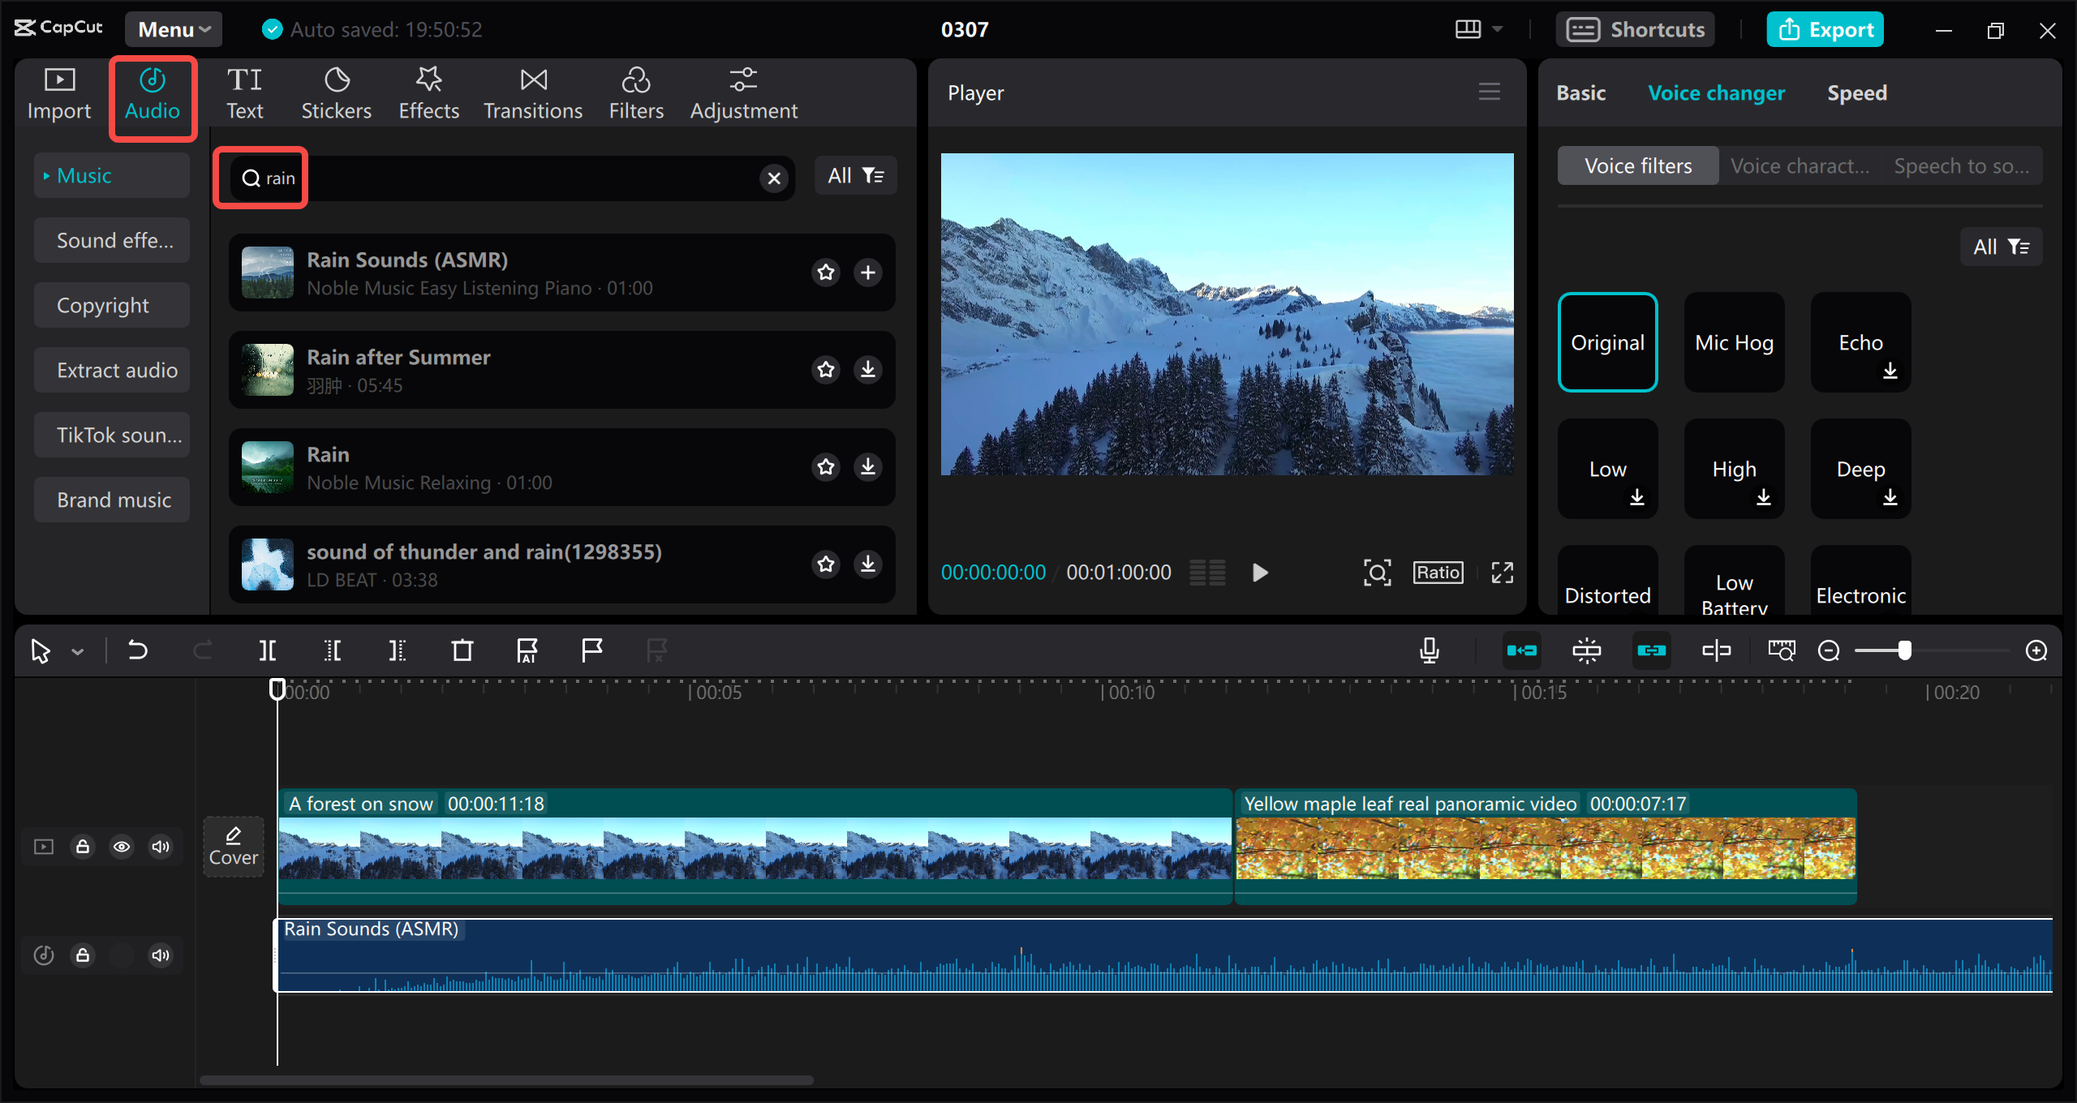Play the video in the Player
Image resolution: width=2077 pixels, height=1103 pixels.
point(1259,572)
